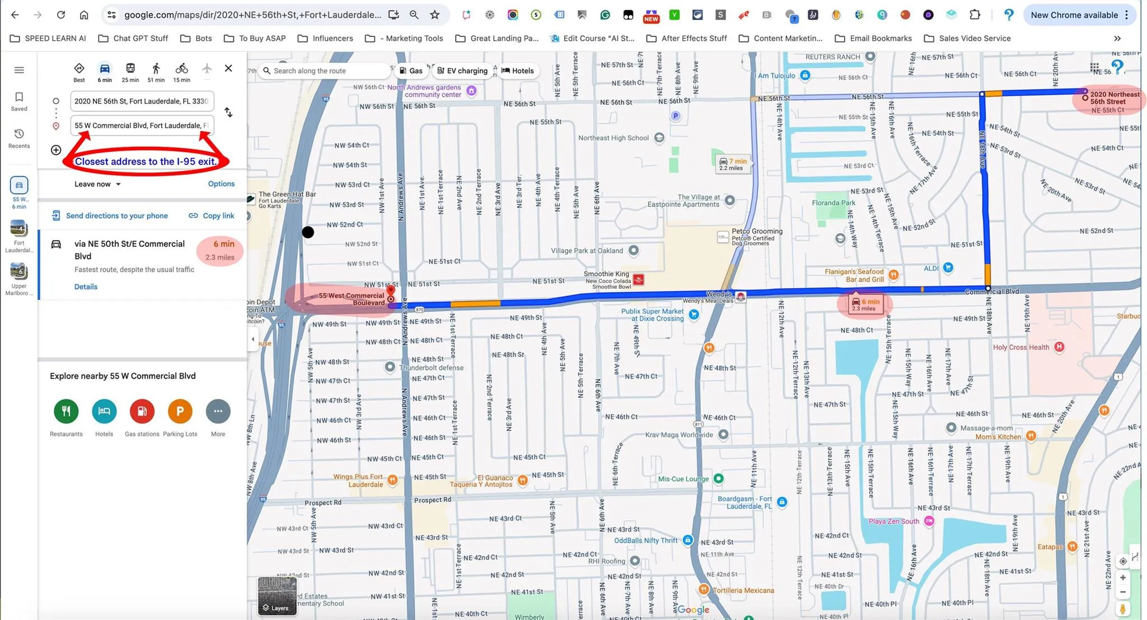The width and height of the screenshot is (1147, 620).
Task: Click the route Details link
Action: (86, 286)
